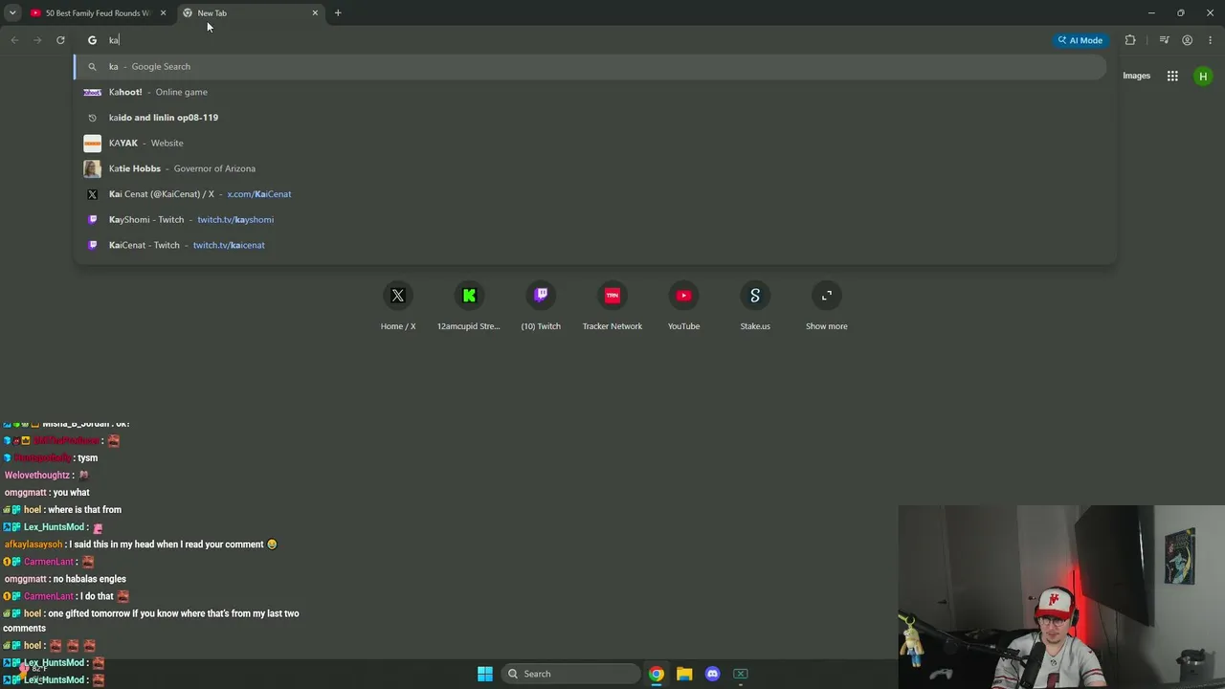This screenshot has width=1225, height=689.
Task: Open a new browser tab
Action: point(338,13)
